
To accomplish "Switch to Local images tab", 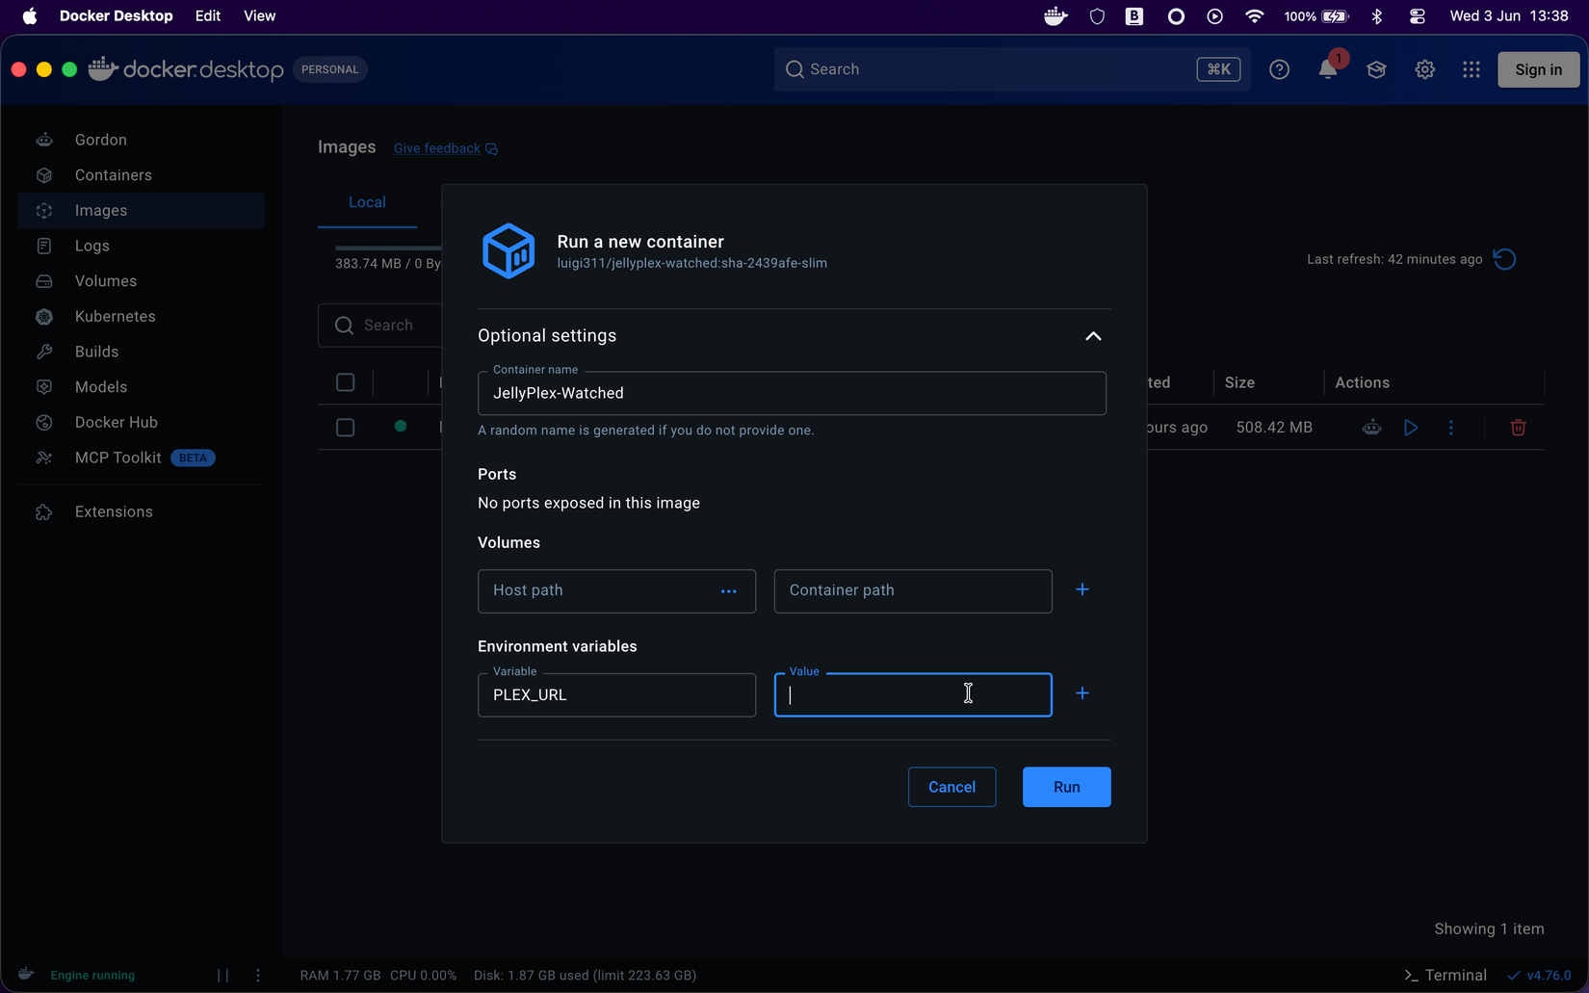I will tap(367, 202).
